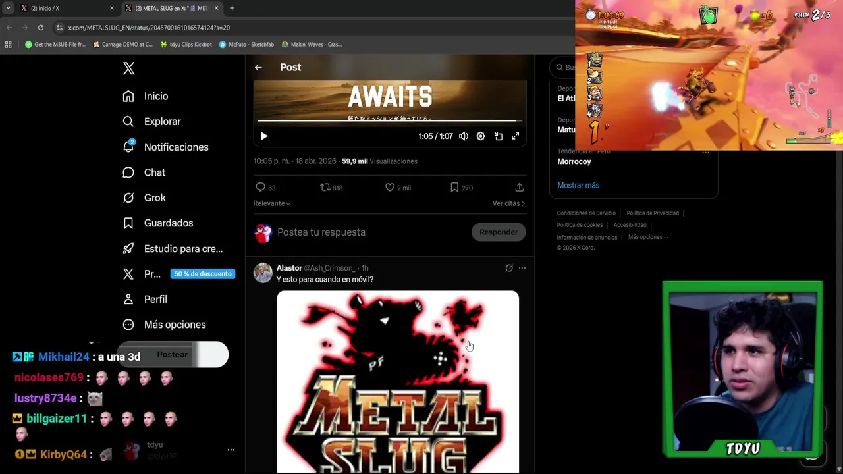Click the Grok icon on Alastor's reply
This screenshot has height=474, width=843.
point(509,268)
